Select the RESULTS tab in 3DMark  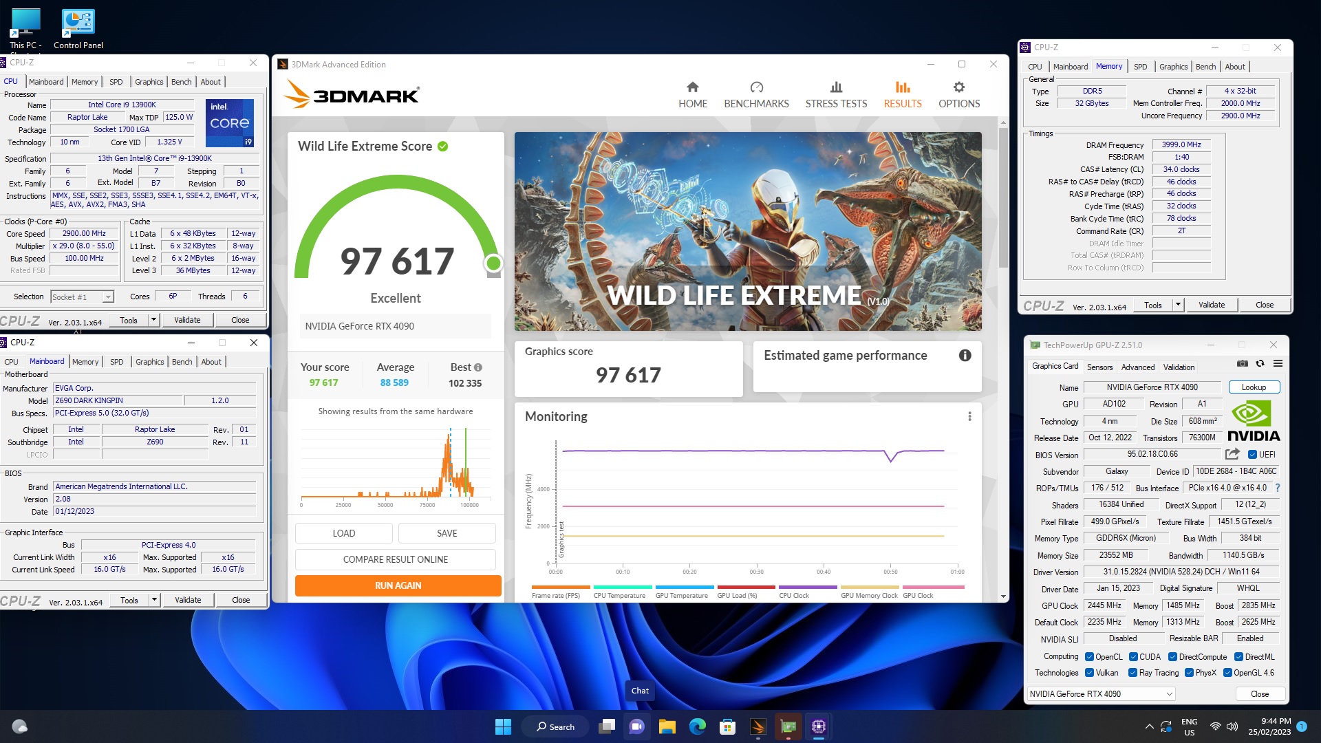coord(902,95)
